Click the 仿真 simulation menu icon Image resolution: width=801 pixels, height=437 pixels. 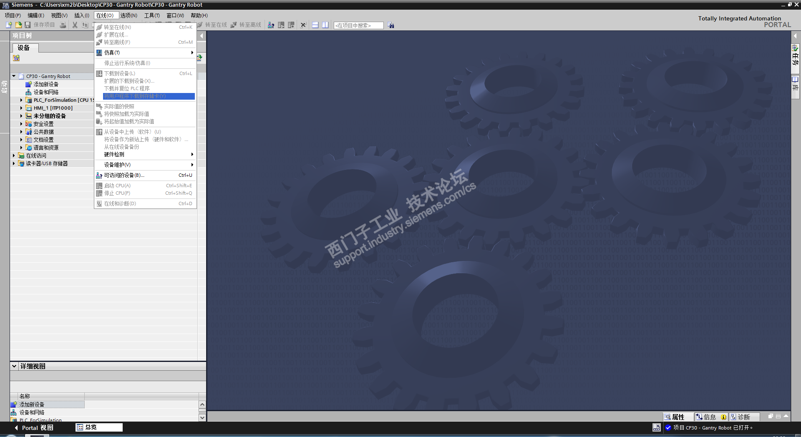pos(99,53)
